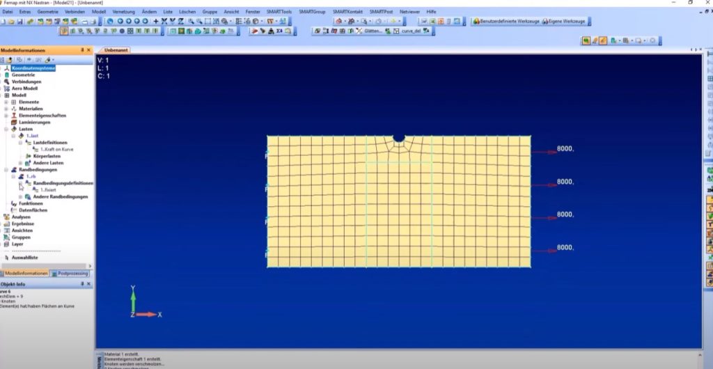This screenshot has height=369, width=713.
Task: Select the Unbenannt view tab
Action: [114, 50]
